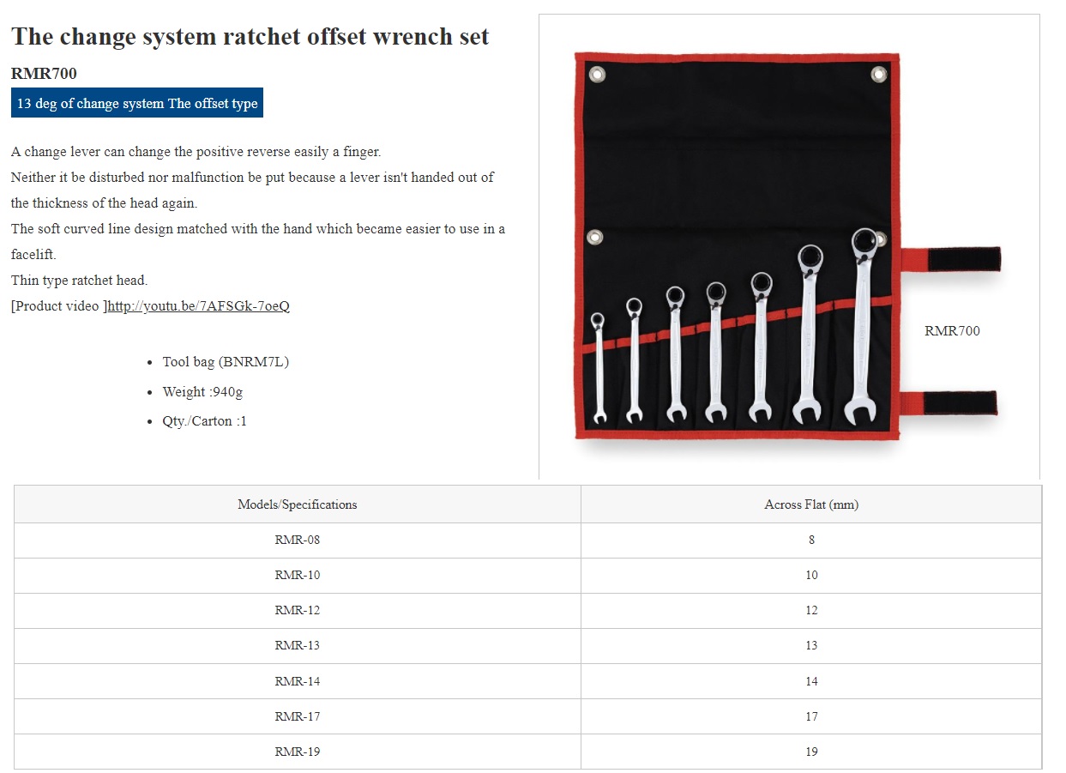
Task: Click the value 19 in the RMR-19 row
Action: pyautogui.click(x=811, y=752)
